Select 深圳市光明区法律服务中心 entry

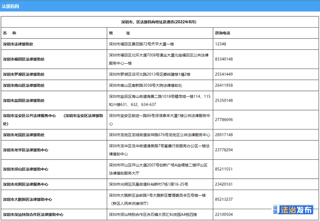pyautogui.click(x=26, y=184)
